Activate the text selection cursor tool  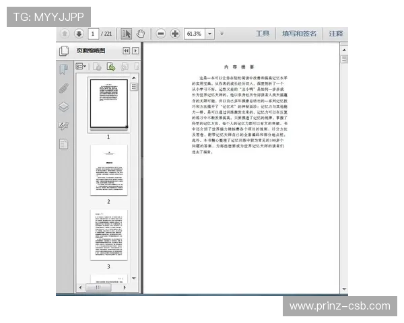click(127, 34)
